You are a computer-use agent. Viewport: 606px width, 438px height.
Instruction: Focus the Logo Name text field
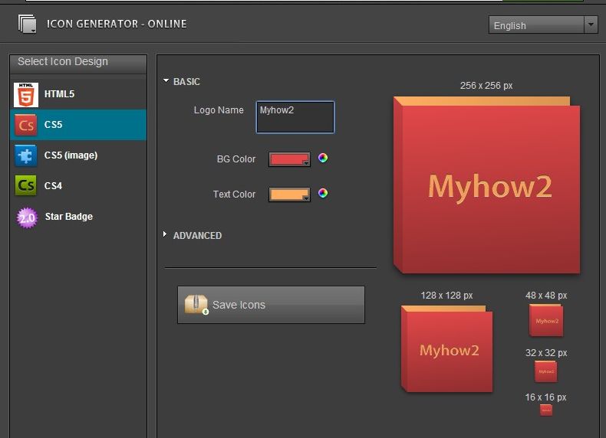pos(295,117)
